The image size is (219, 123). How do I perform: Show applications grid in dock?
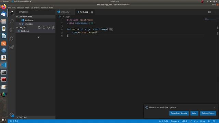pyautogui.click(x=4, y=119)
